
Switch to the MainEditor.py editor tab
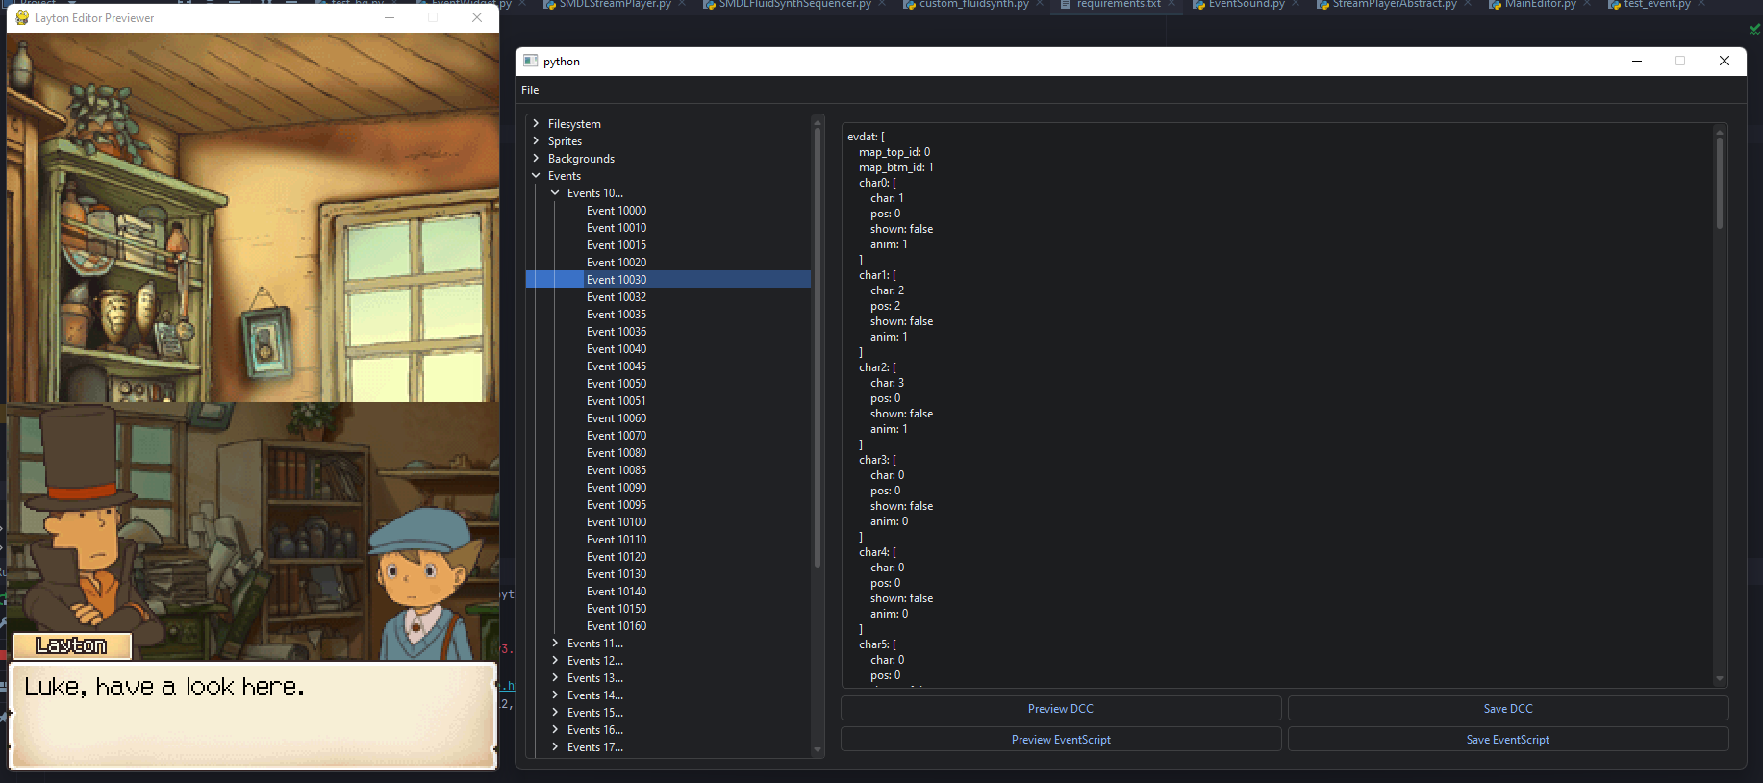(1540, 5)
